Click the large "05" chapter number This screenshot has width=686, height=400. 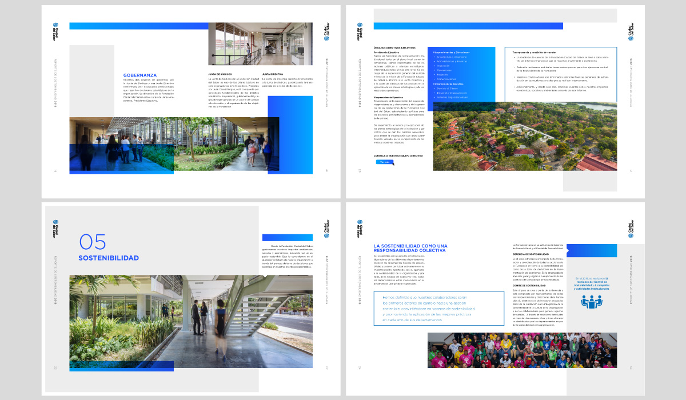(x=93, y=242)
